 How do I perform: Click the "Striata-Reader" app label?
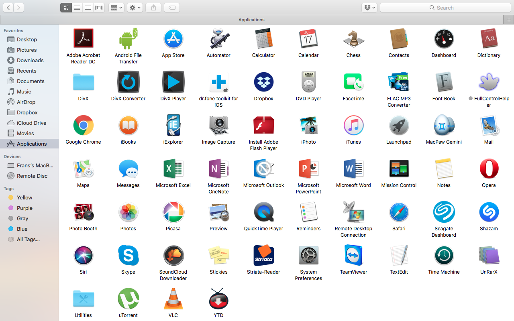click(x=263, y=272)
